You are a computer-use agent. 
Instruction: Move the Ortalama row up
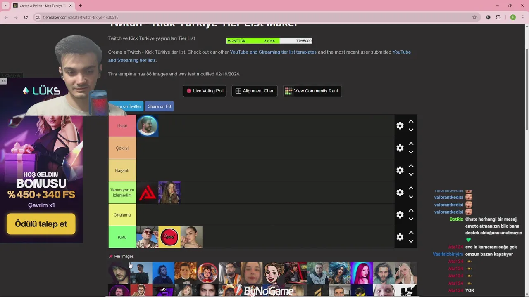point(411,210)
